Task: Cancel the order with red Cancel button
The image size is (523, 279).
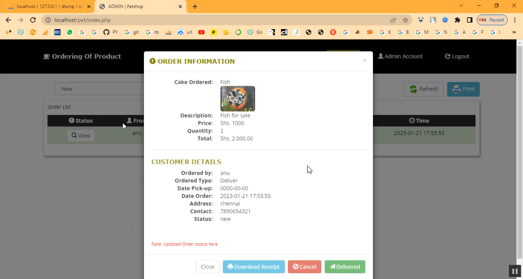Action: [304, 267]
